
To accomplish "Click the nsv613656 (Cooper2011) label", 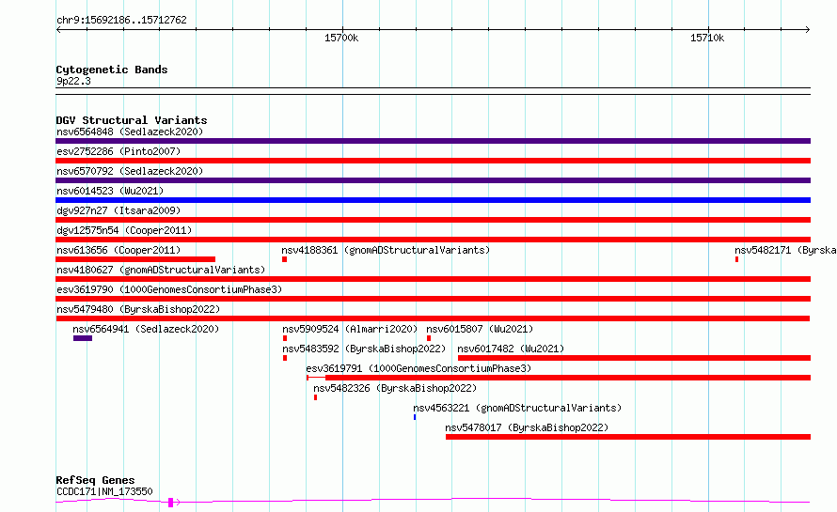I will pos(118,250).
